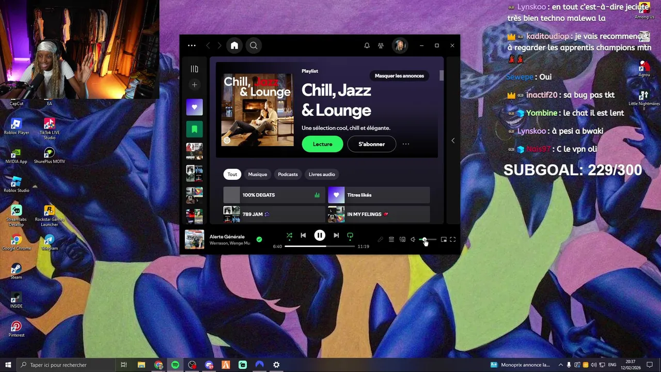This screenshot has height=372, width=661.
Task: Open more options next to S'abonner
Action: [406, 144]
